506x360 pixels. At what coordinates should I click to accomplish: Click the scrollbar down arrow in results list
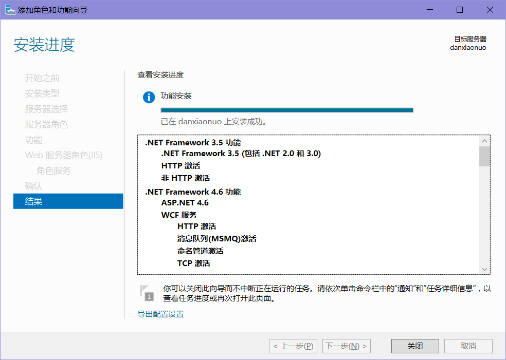point(484,269)
